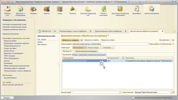Switch to Дополнительные отчеты и обработки tab
The image size is (178, 100).
pos(108,31)
